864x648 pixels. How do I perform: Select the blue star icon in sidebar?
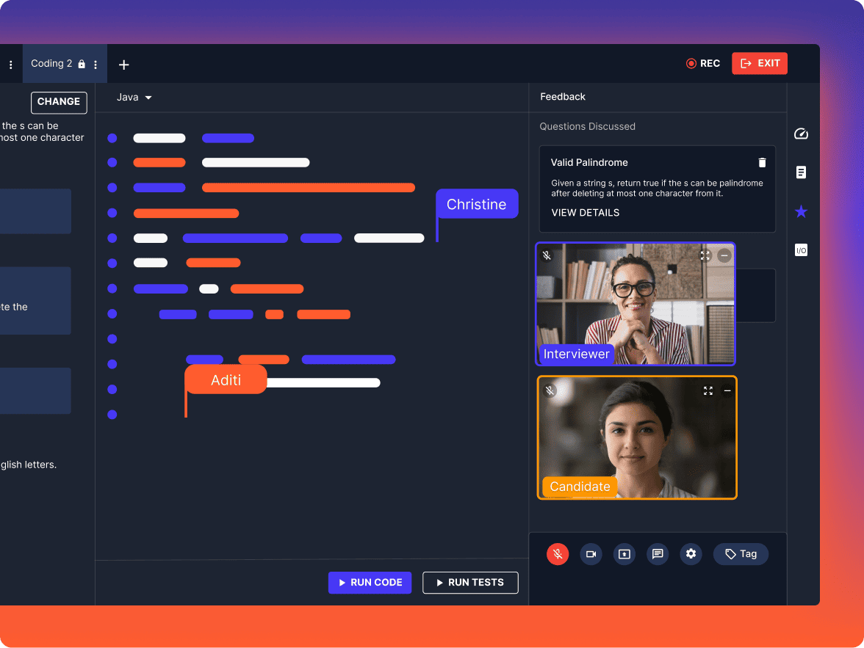(801, 211)
